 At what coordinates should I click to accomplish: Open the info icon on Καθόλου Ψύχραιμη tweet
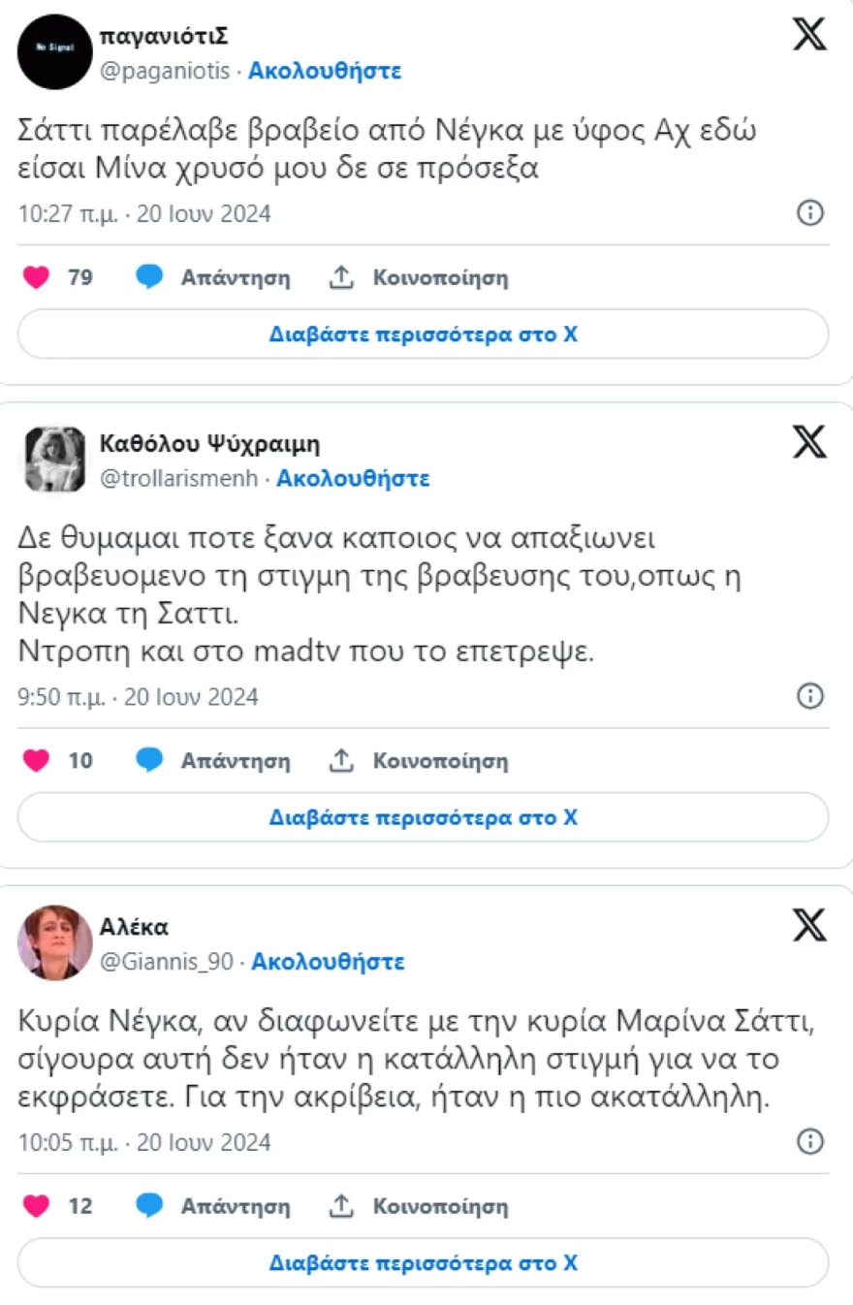(x=810, y=696)
